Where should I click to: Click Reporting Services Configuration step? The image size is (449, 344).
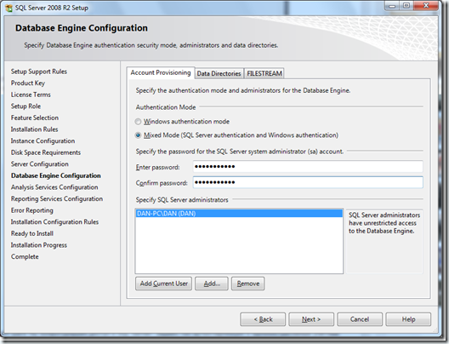click(57, 198)
